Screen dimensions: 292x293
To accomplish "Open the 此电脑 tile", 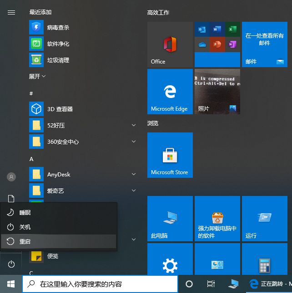I will pyautogui.click(x=170, y=219).
